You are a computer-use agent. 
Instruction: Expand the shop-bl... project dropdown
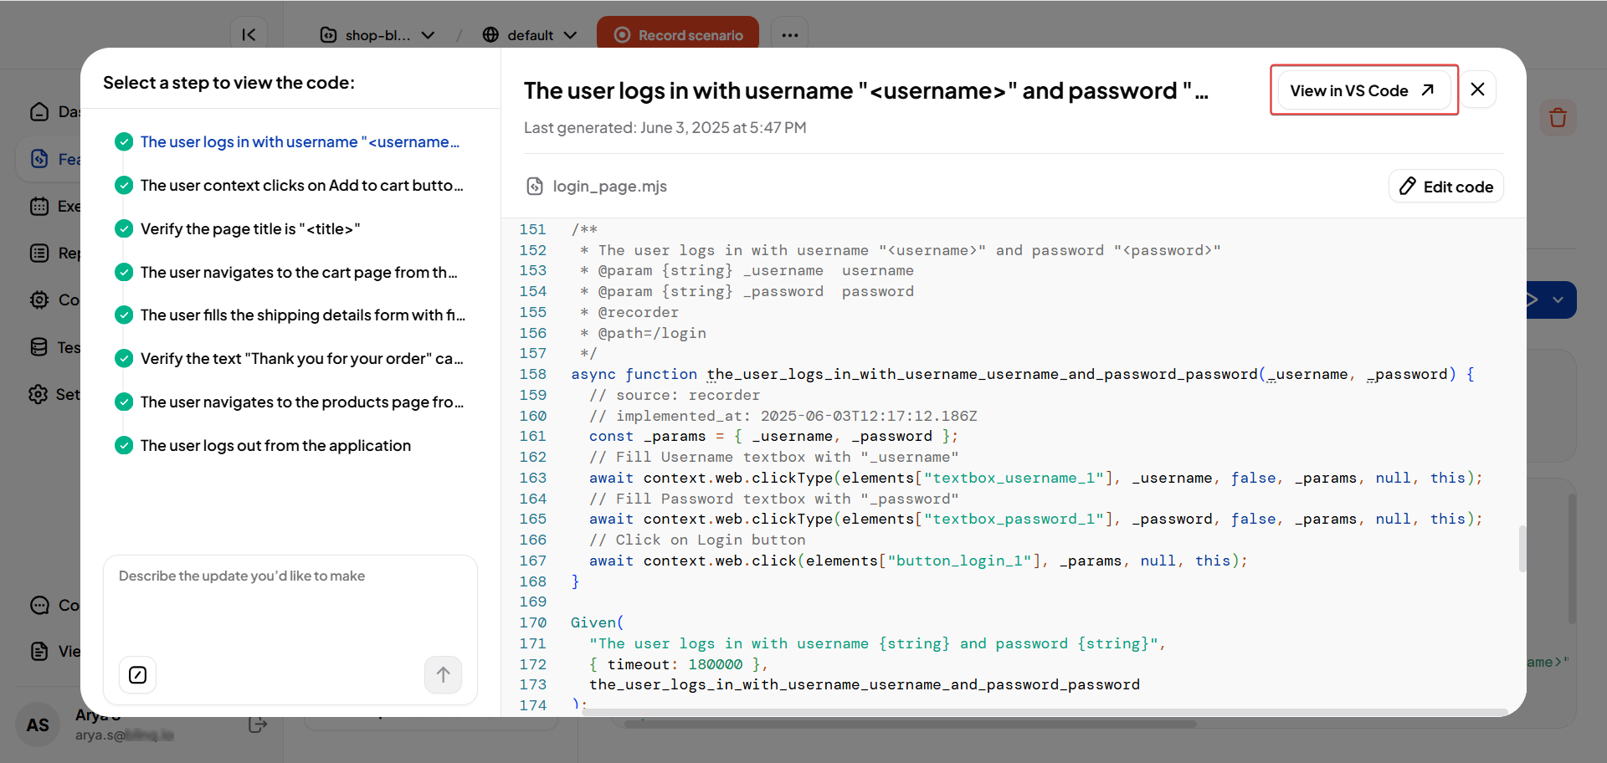(378, 35)
